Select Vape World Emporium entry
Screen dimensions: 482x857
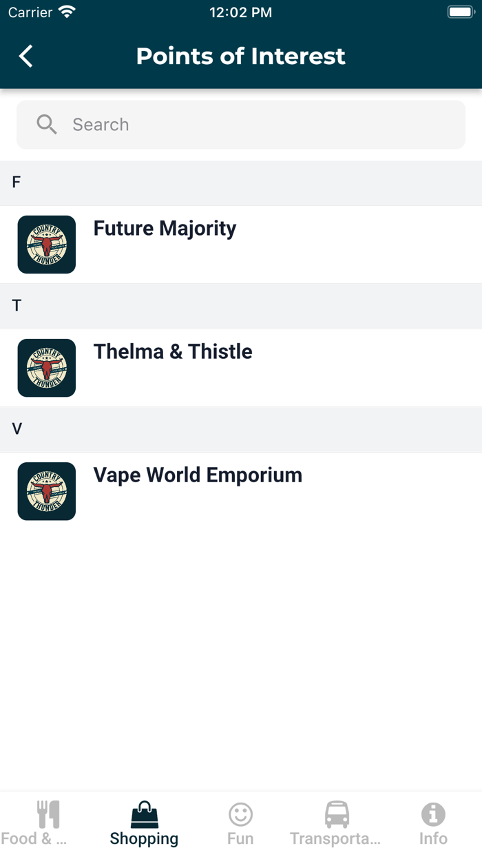pos(198,475)
